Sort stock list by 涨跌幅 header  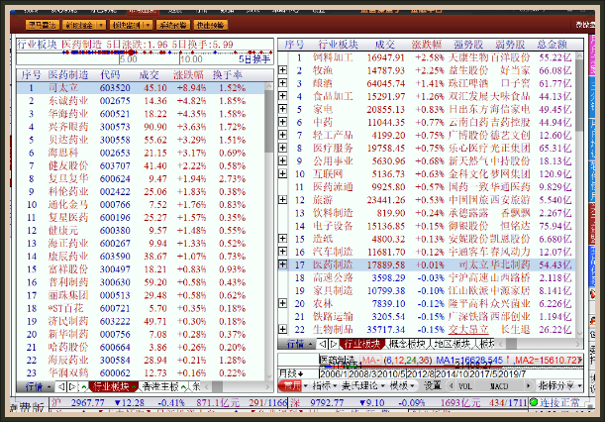click(188, 74)
